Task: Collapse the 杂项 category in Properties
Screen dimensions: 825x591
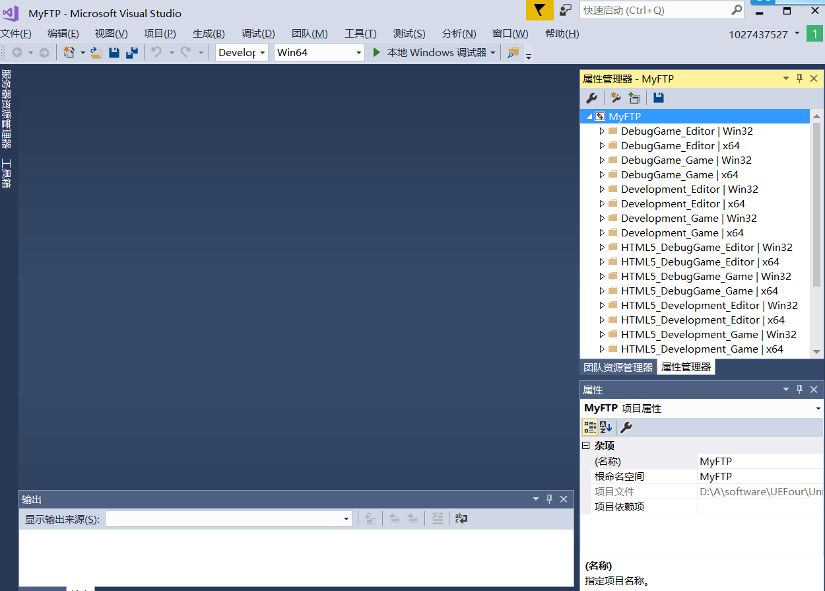Action: (x=585, y=446)
